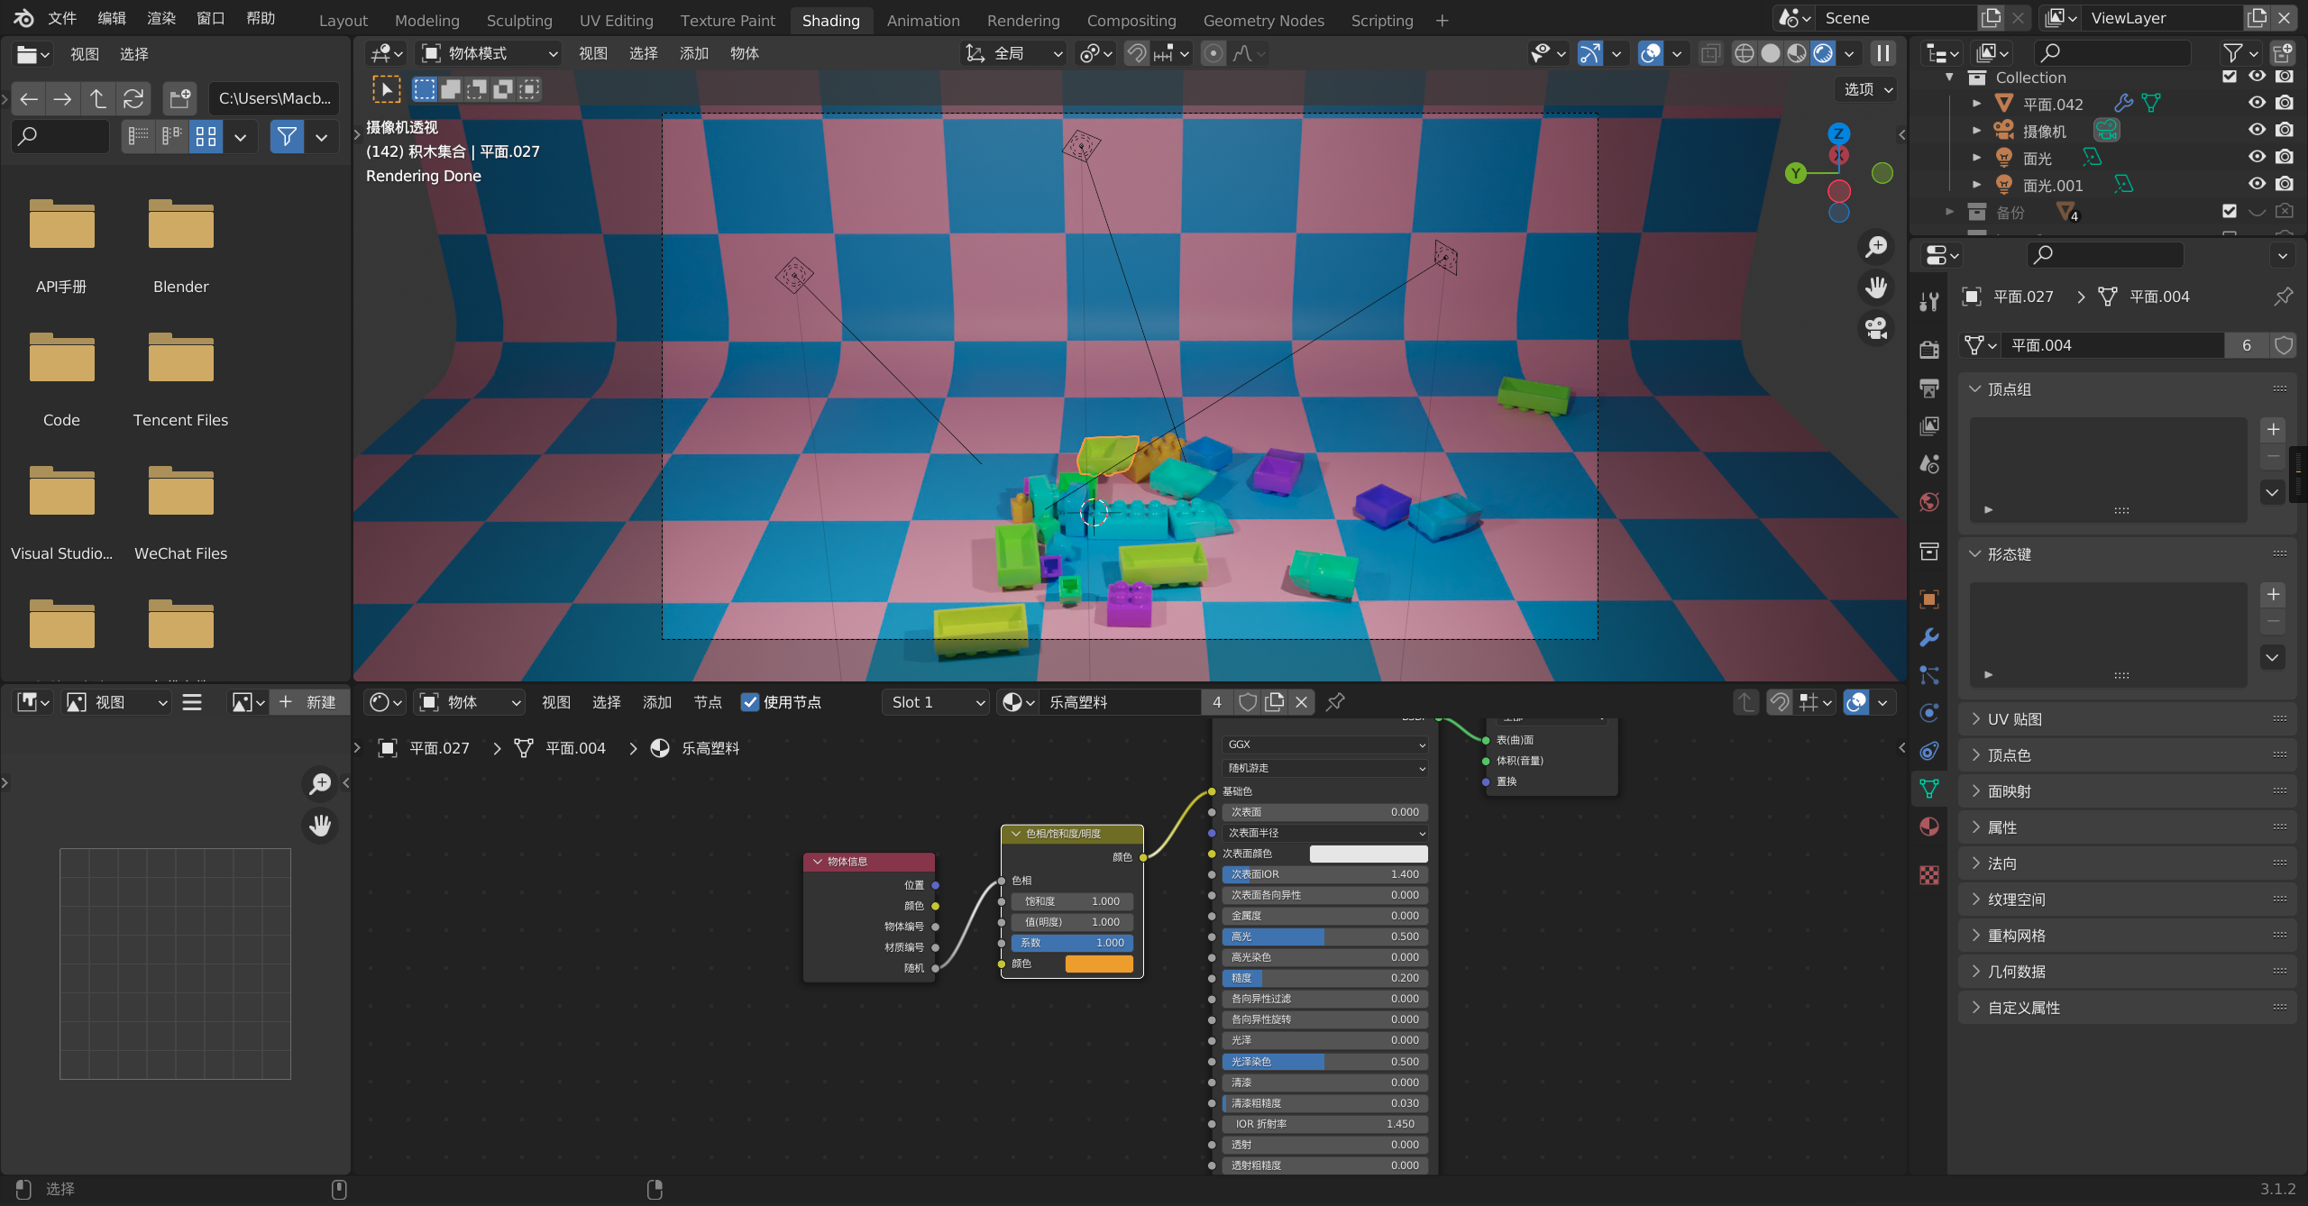Click the zoom magnifier icon in 3D viewport
Image resolution: width=2308 pixels, height=1206 pixels.
1876,246
